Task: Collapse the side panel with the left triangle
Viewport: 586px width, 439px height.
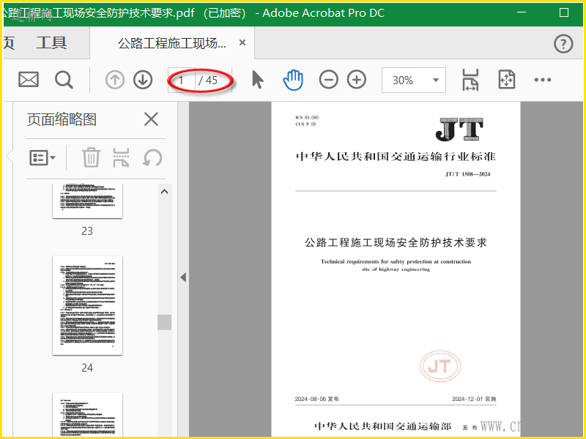Action: point(183,277)
